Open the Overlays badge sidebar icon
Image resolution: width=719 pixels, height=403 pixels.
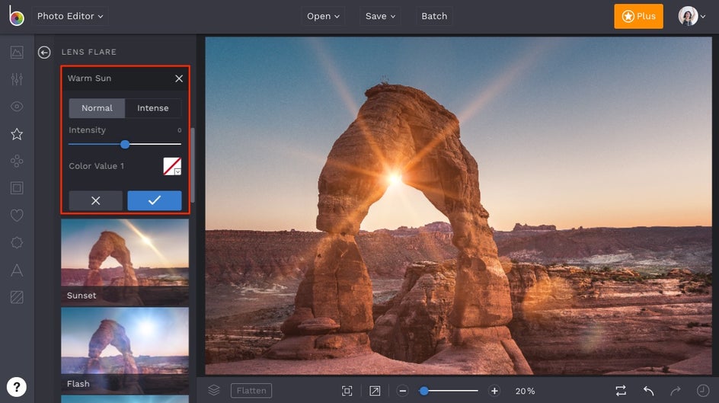coord(17,242)
